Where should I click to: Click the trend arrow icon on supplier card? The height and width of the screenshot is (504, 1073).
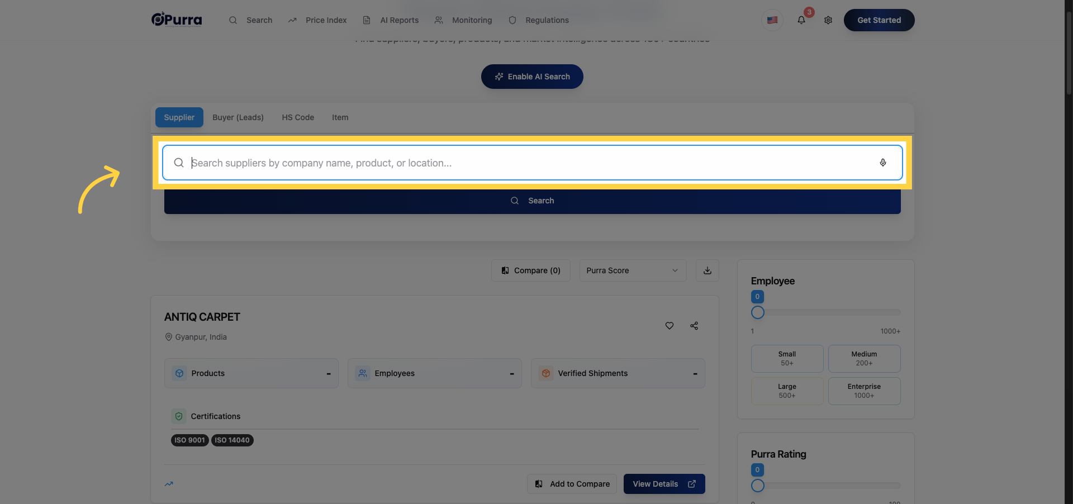[x=169, y=484]
